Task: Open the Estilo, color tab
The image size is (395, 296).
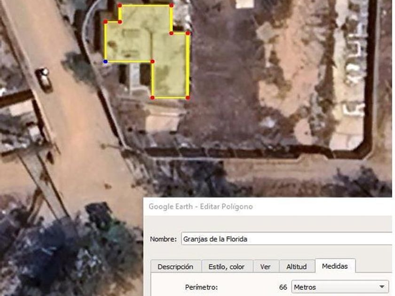Action: click(227, 266)
